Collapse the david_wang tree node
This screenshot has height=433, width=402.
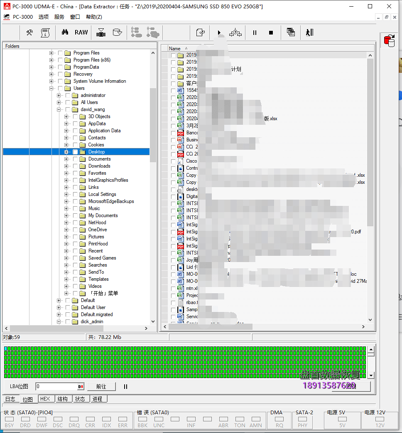pyautogui.click(x=59, y=110)
